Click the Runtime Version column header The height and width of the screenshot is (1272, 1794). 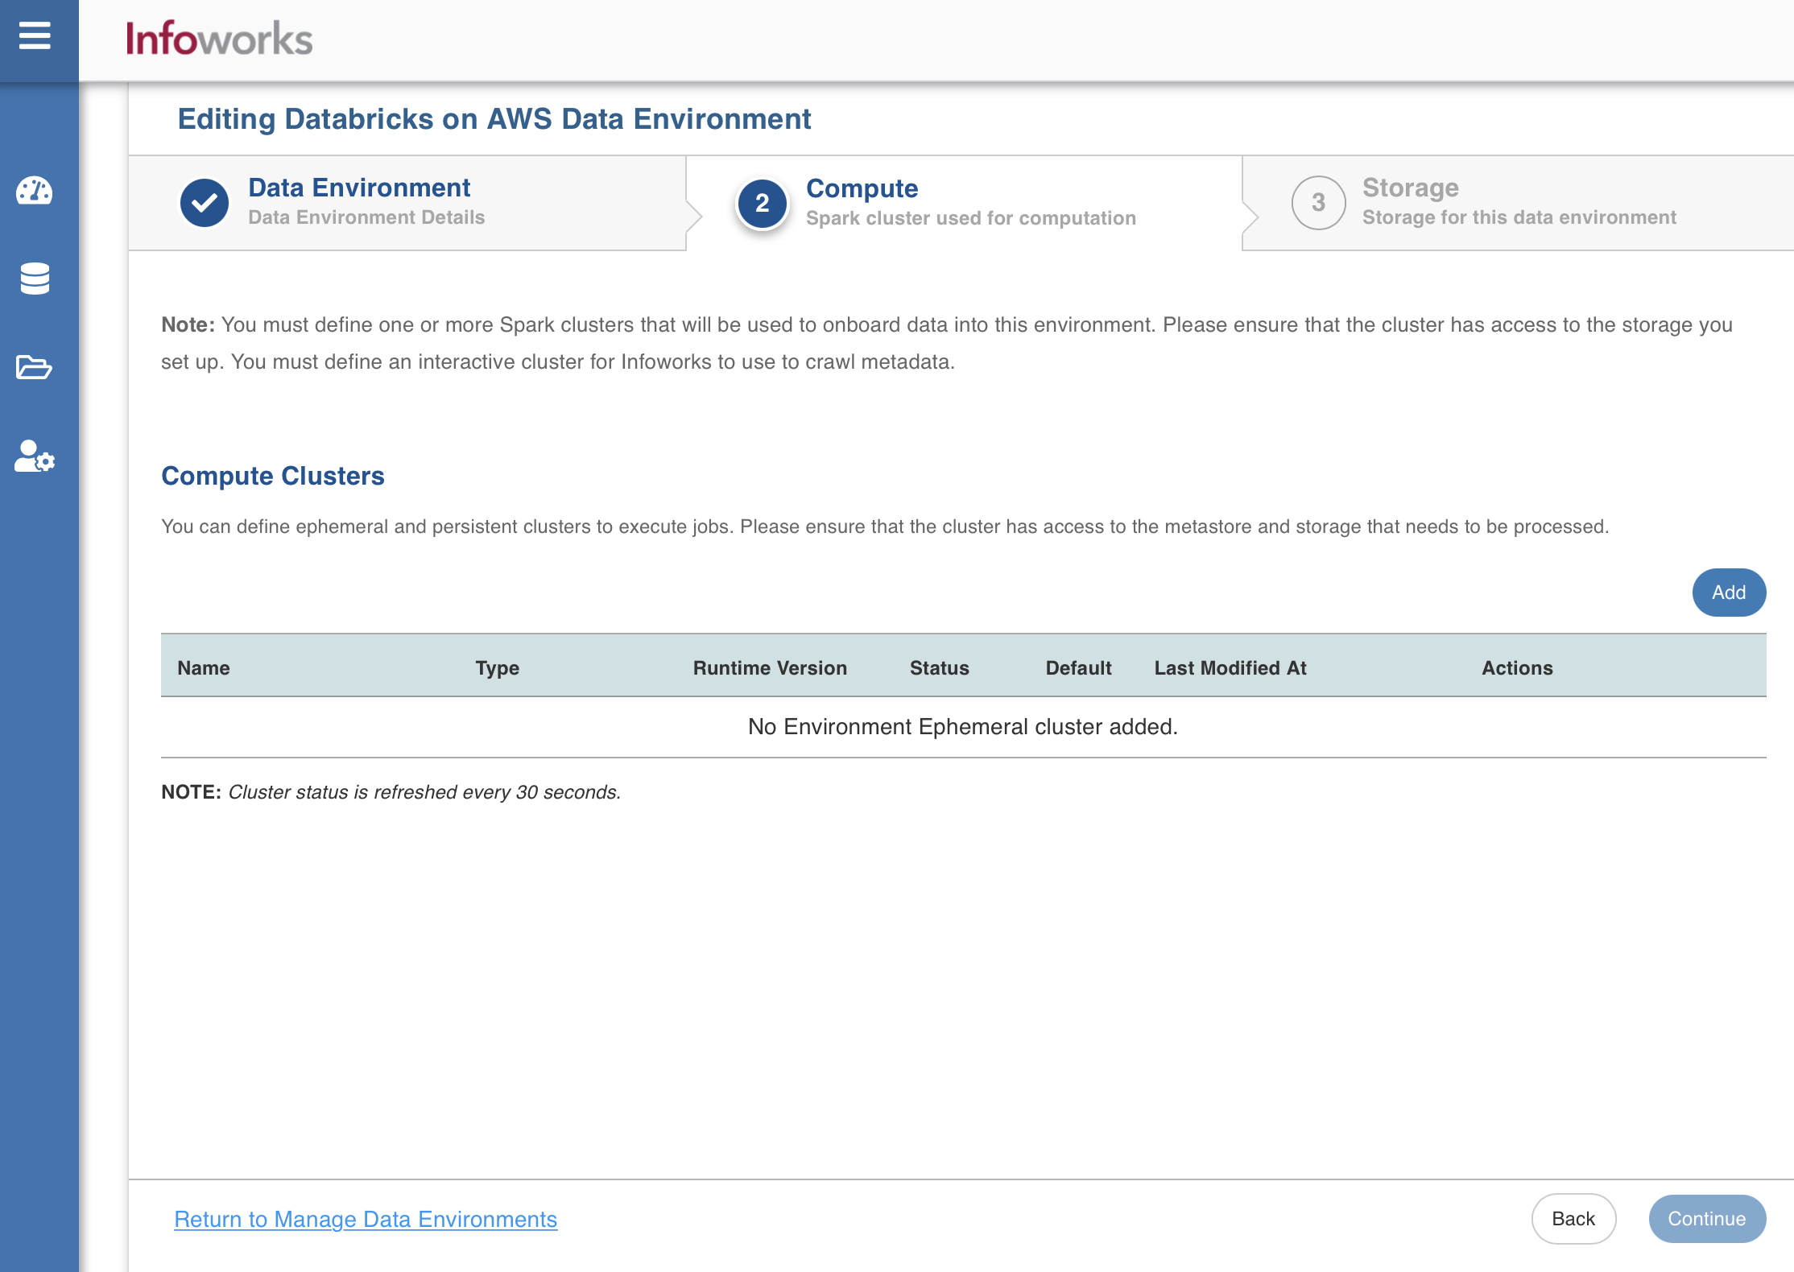[x=770, y=668]
